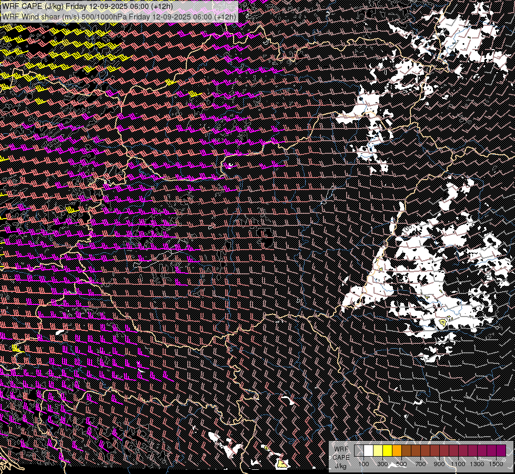The height and width of the screenshot is (474, 515).
Task: Click legend value 900
Action: pos(439,464)
